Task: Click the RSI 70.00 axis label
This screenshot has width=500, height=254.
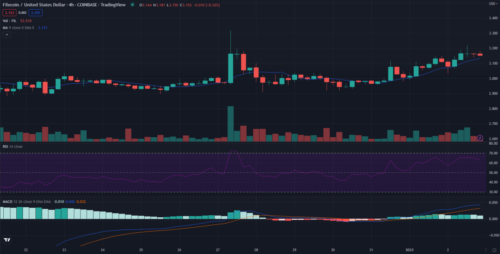Action: tap(493, 153)
